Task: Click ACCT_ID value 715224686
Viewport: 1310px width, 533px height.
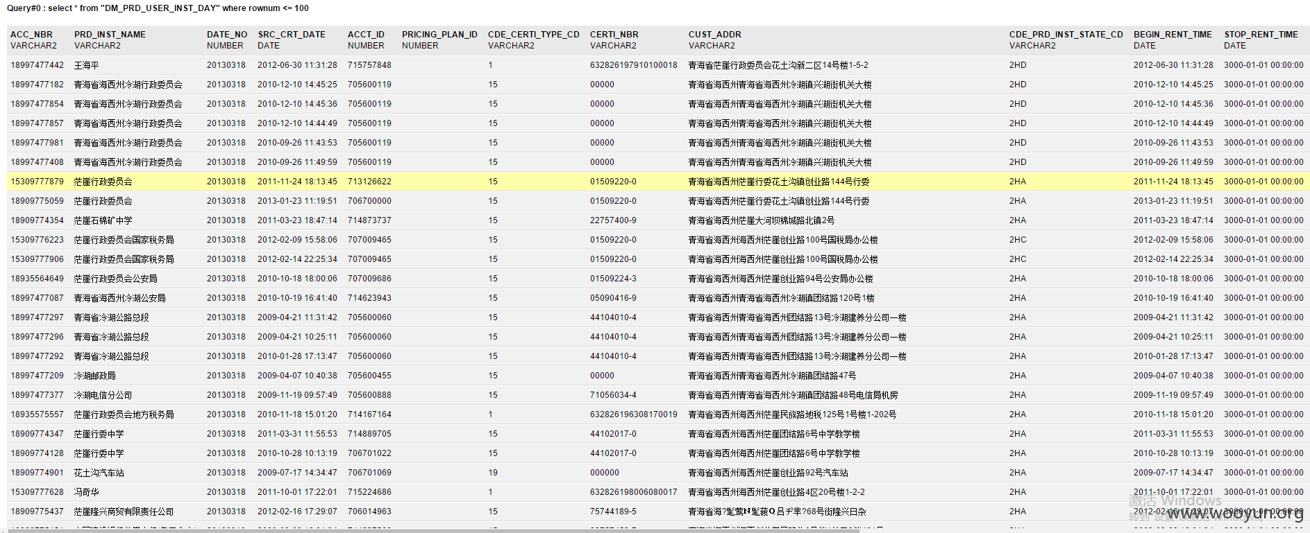Action: pyautogui.click(x=369, y=492)
